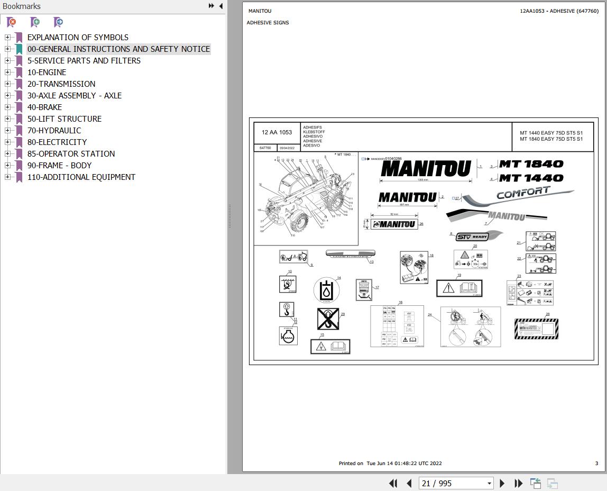This screenshot has width=607, height=491.
Task: Open the 5-SERVICE PARTS AND FILTERS bookmark
Action: pyautogui.click(x=84, y=61)
